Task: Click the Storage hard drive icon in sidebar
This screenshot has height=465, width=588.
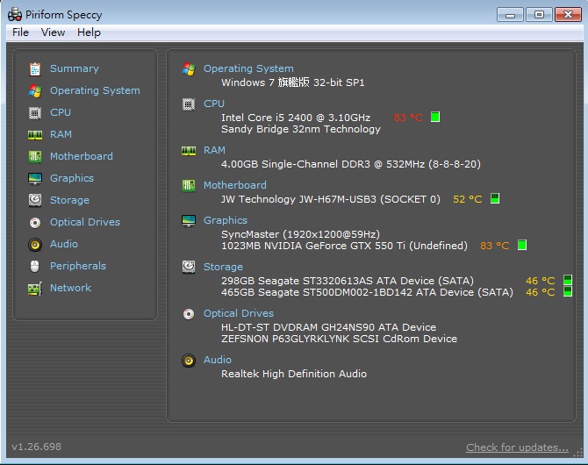Action: [x=35, y=200]
